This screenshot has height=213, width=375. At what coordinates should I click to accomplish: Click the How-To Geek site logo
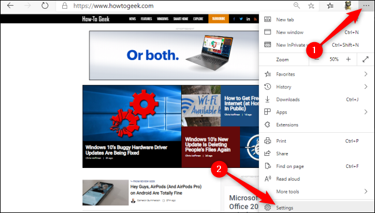pyautogui.click(x=96, y=19)
